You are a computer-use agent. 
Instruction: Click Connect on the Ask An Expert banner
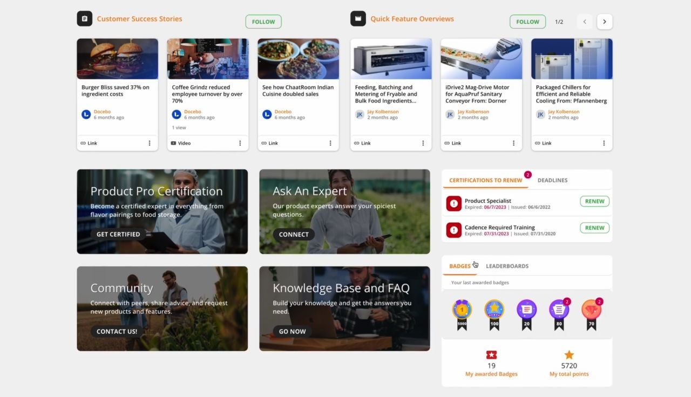294,234
